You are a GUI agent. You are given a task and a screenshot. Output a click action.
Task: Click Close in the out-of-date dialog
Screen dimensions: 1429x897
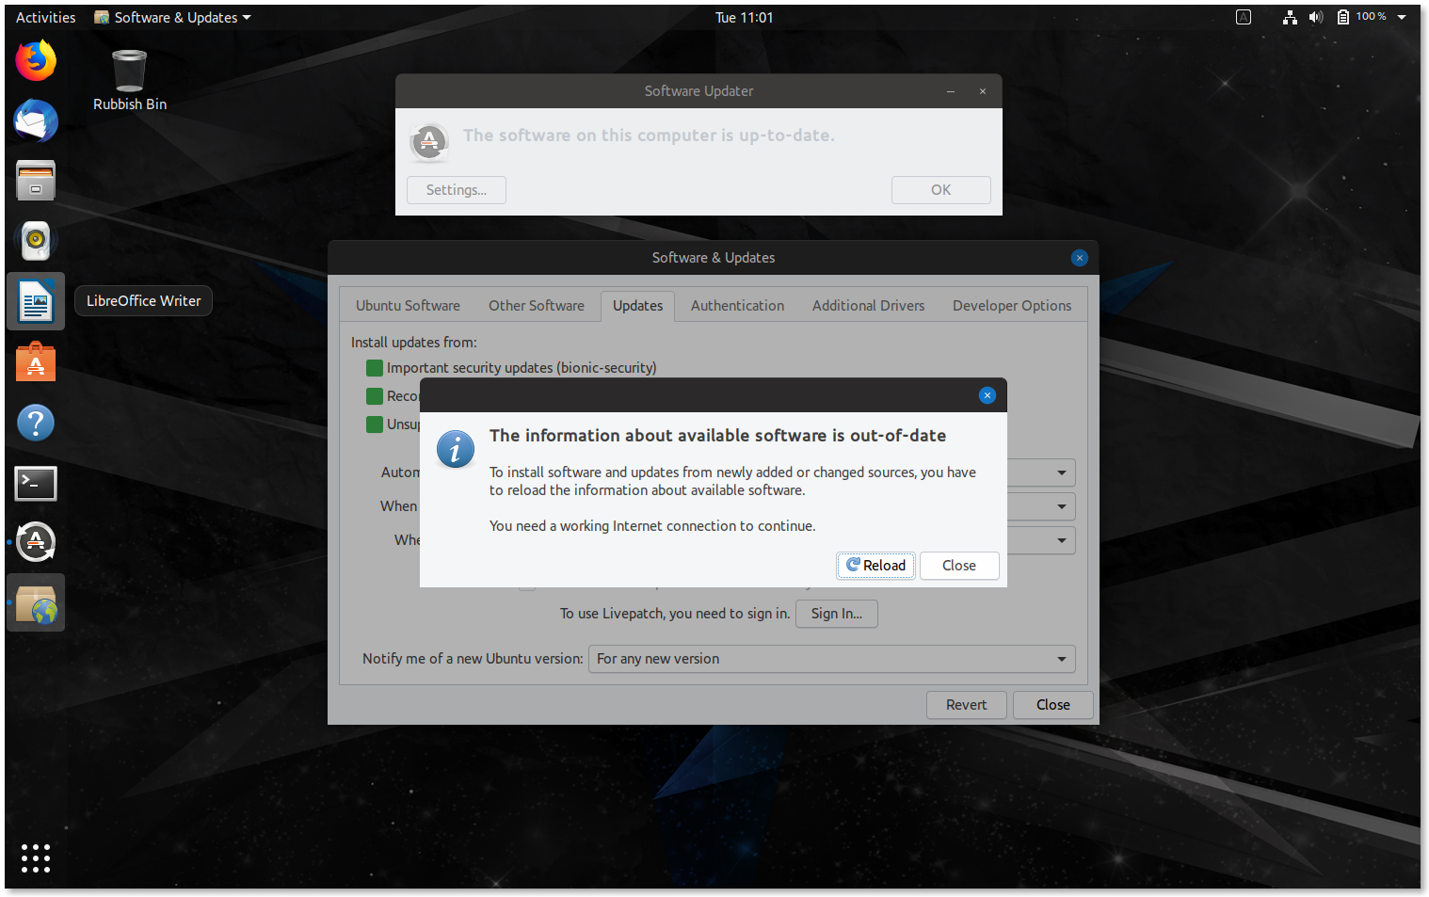(959, 566)
